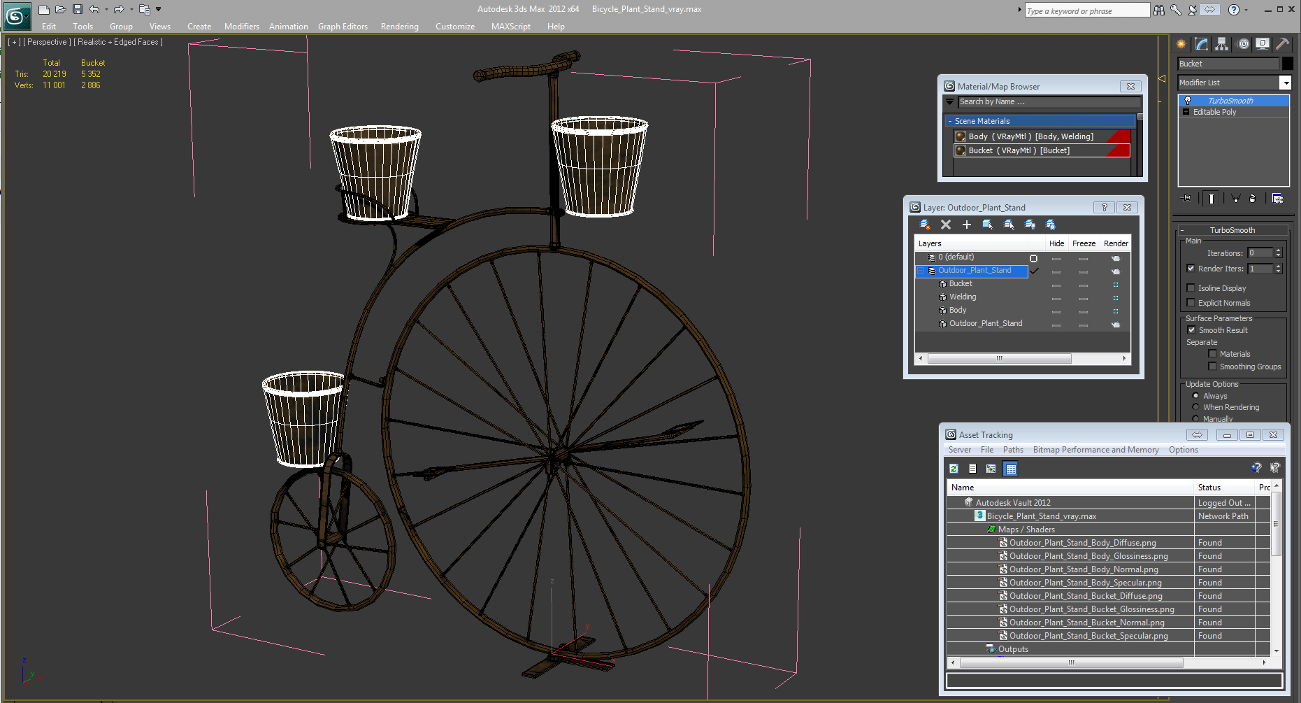The width and height of the screenshot is (1301, 703).
Task: Enable Separate by Smoothing Groups checkbox
Action: [x=1212, y=367]
